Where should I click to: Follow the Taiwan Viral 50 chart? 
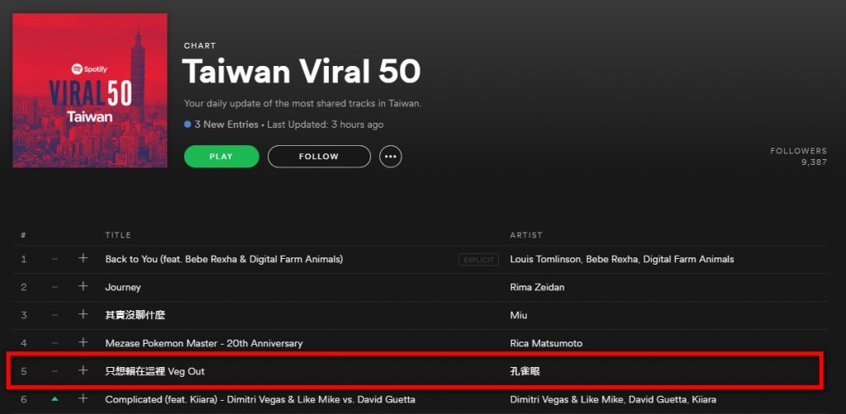319,157
